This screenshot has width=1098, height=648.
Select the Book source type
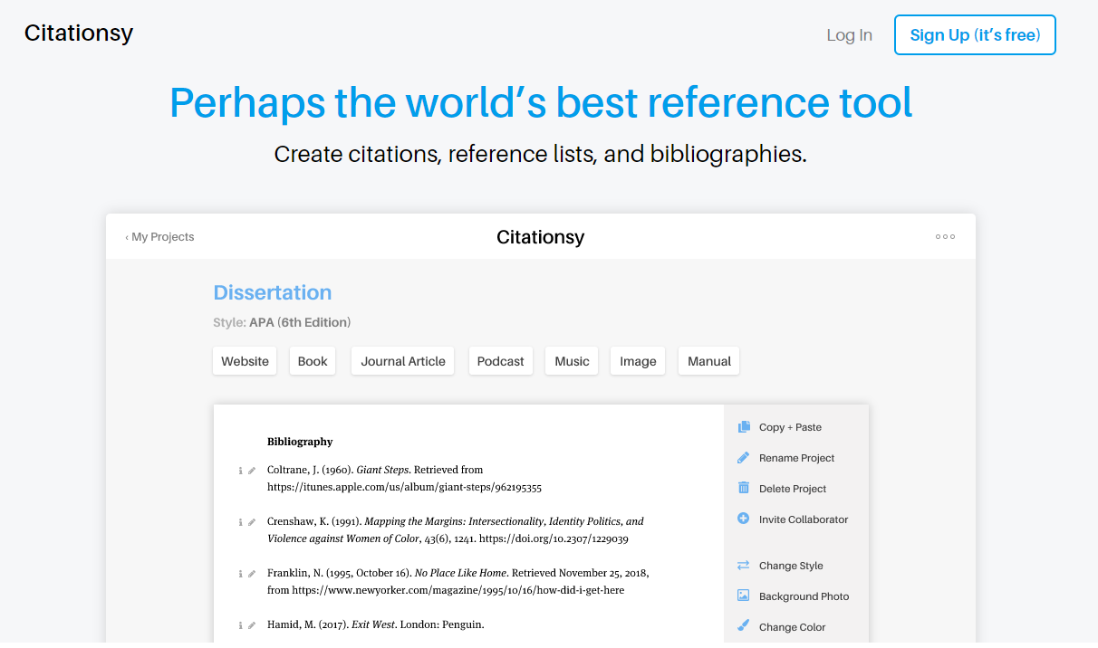pos(313,361)
